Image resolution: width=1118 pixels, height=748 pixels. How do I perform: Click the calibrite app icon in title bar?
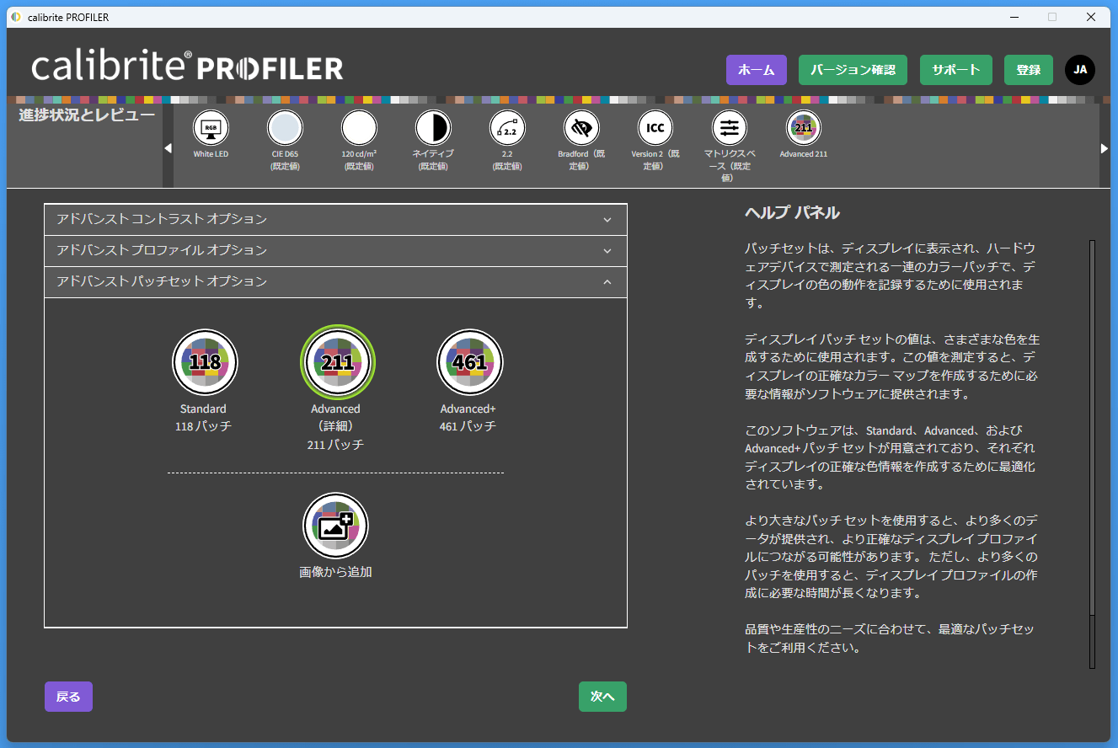pyautogui.click(x=16, y=17)
